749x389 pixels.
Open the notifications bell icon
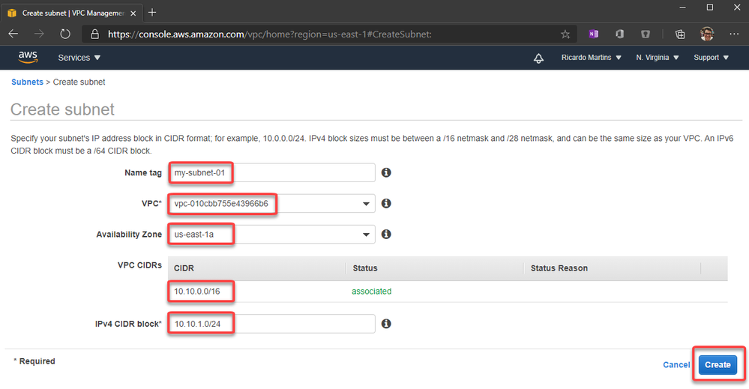point(538,58)
